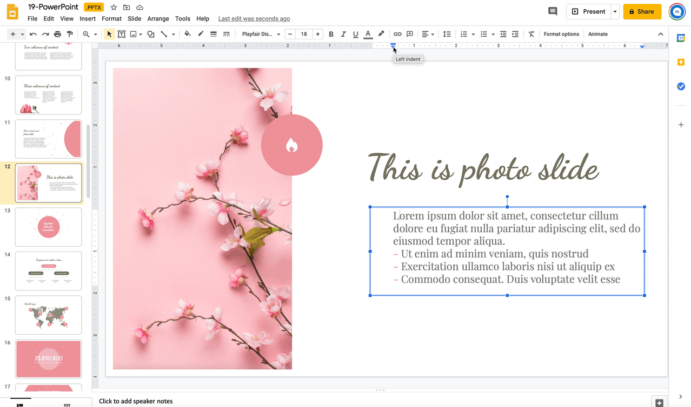The width and height of the screenshot is (691, 407).
Task: Open the Highlight color marker tool
Action: tap(381, 34)
